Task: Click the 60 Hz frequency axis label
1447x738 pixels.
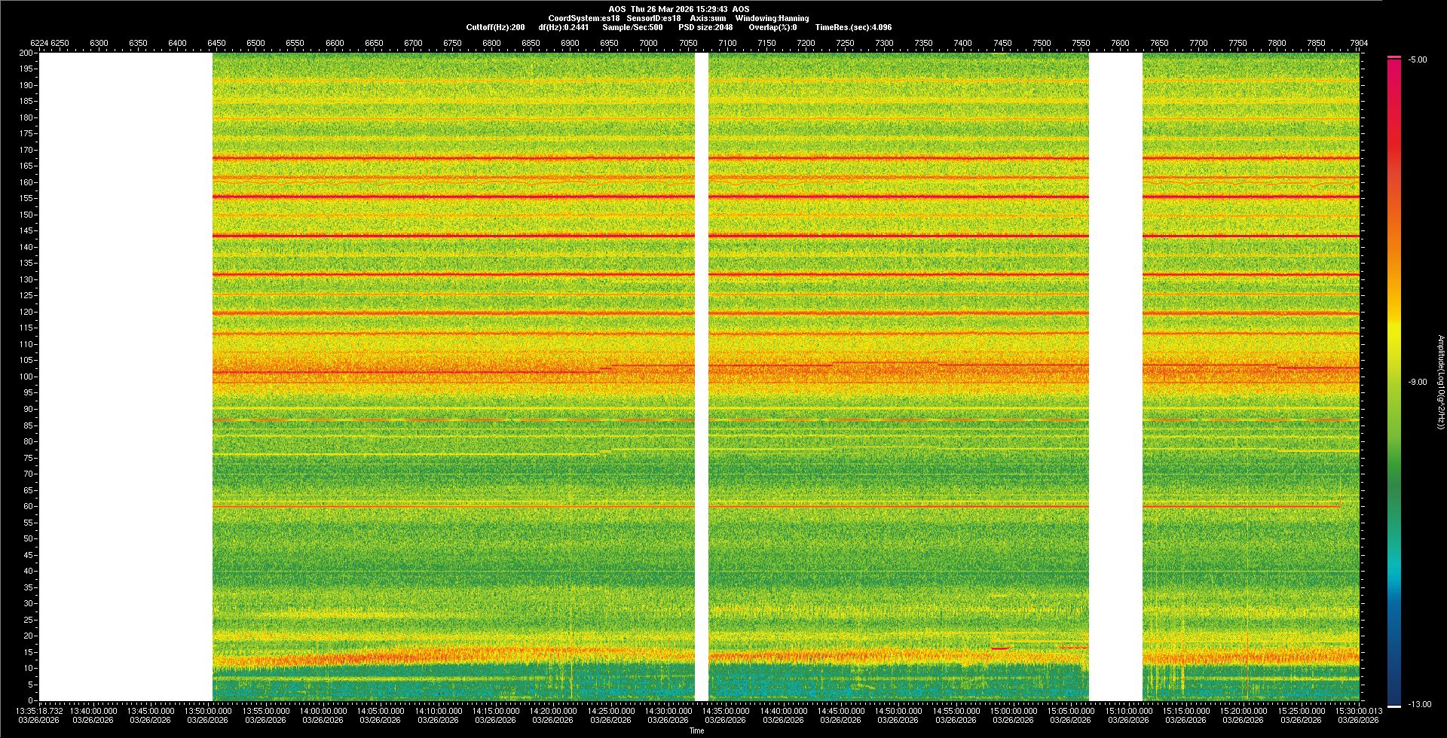Action: pos(28,506)
